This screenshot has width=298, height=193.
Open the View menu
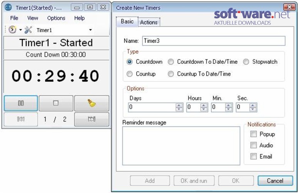click(x=32, y=18)
